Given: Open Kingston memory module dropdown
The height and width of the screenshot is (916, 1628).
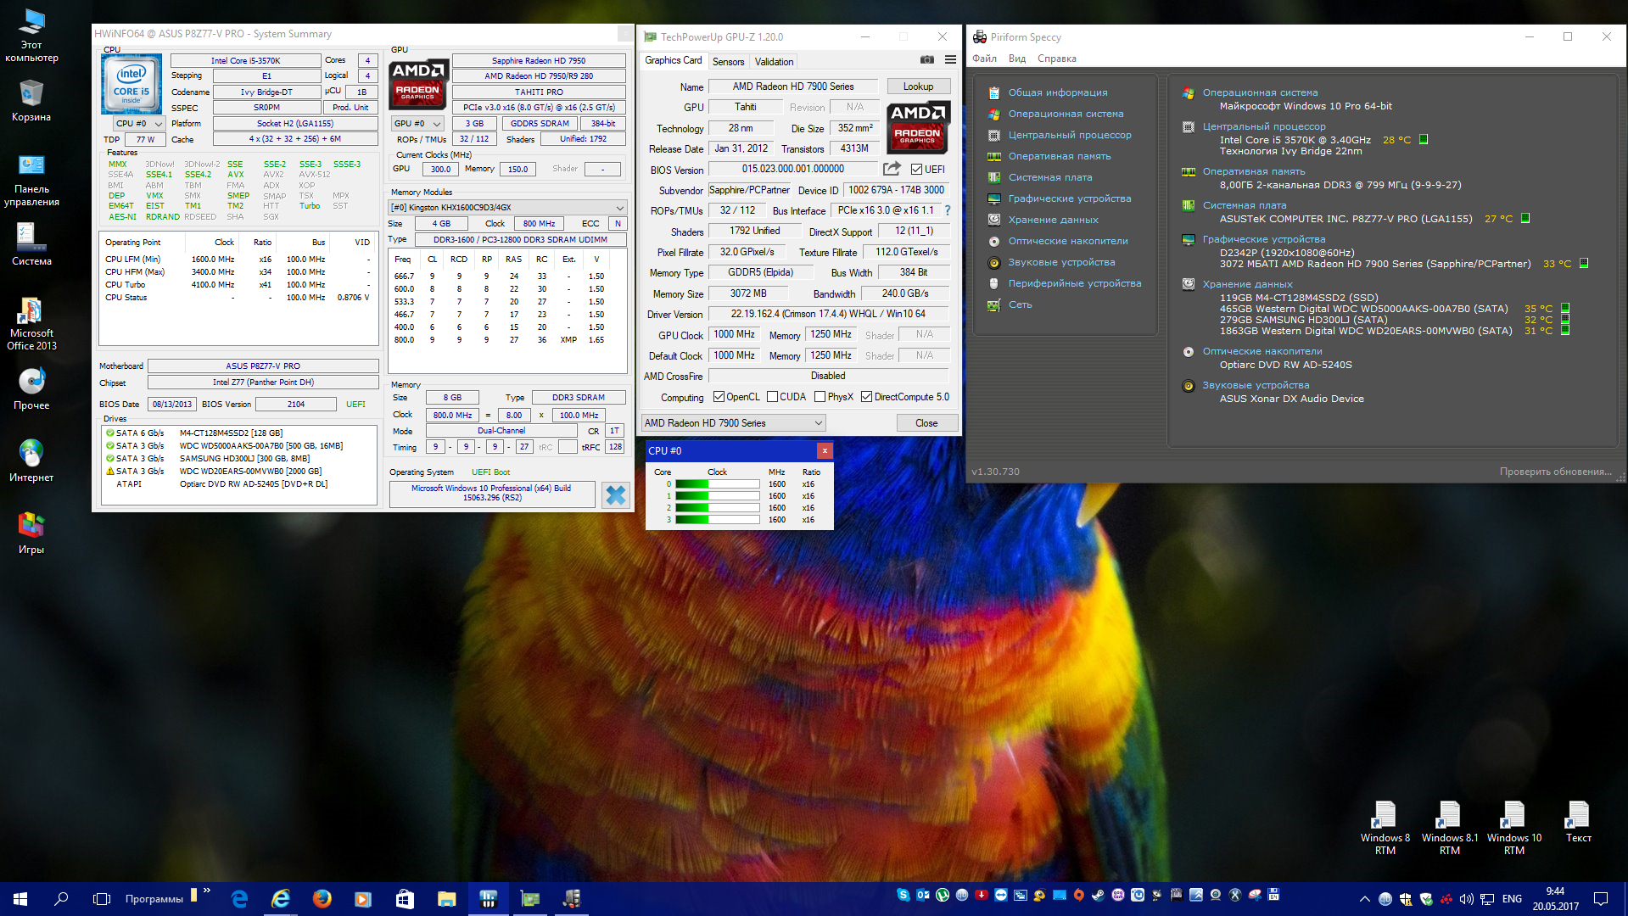Looking at the screenshot, I should pyautogui.click(x=507, y=208).
